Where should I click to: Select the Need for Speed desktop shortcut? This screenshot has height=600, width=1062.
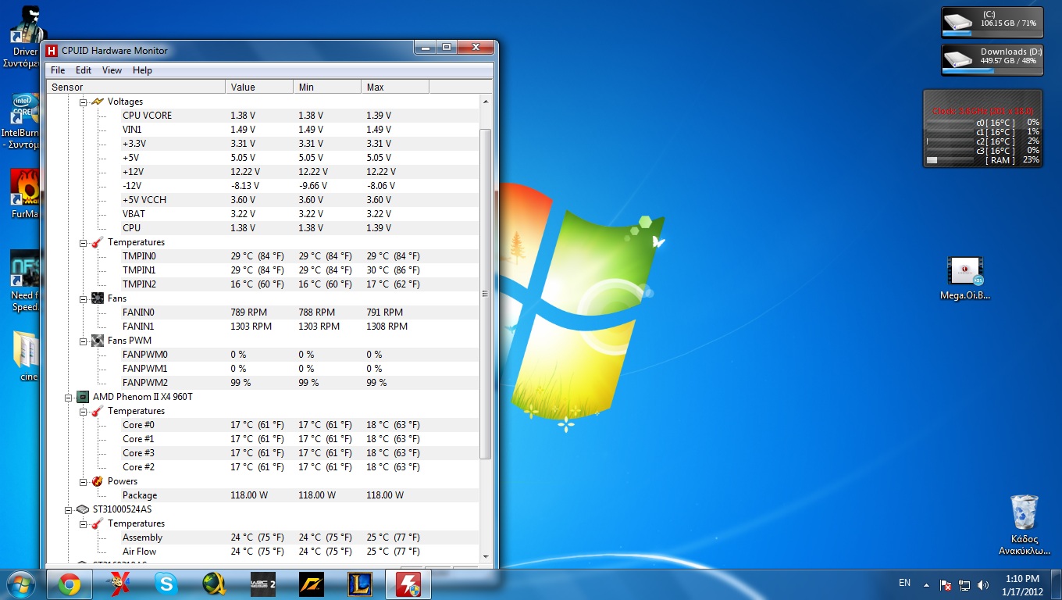[23, 282]
